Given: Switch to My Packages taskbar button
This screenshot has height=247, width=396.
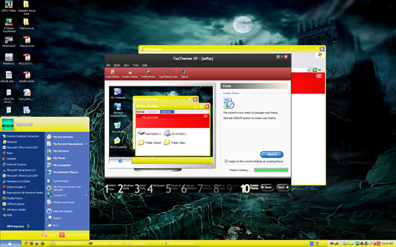Looking at the screenshot, I should (x=143, y=243).
